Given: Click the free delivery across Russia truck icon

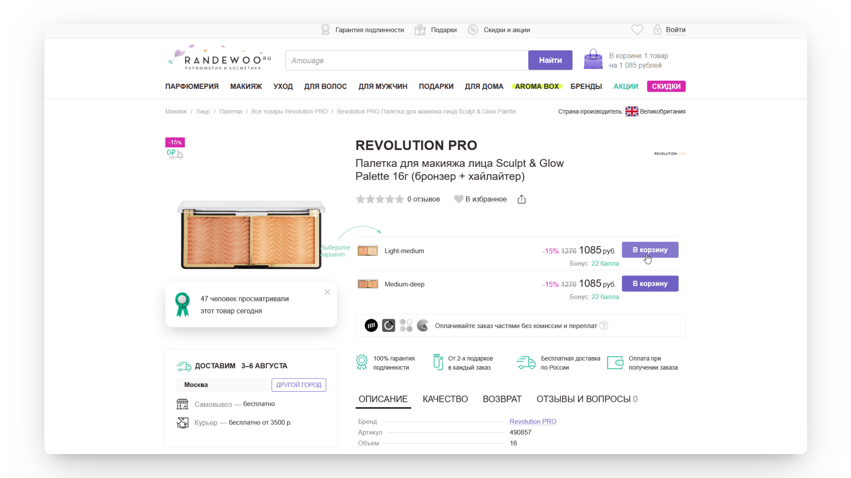Looking at the screenshot, I should click(x=526, y=362).
